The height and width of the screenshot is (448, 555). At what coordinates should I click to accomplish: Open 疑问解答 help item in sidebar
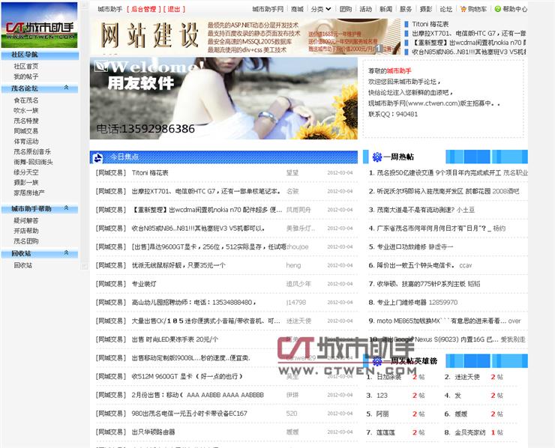coord(25,221)
